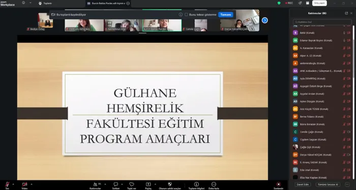Select participant Eda Unal (Konuk)
The height and width of the screenshot is (190, 356).
[x=322, y=170]
